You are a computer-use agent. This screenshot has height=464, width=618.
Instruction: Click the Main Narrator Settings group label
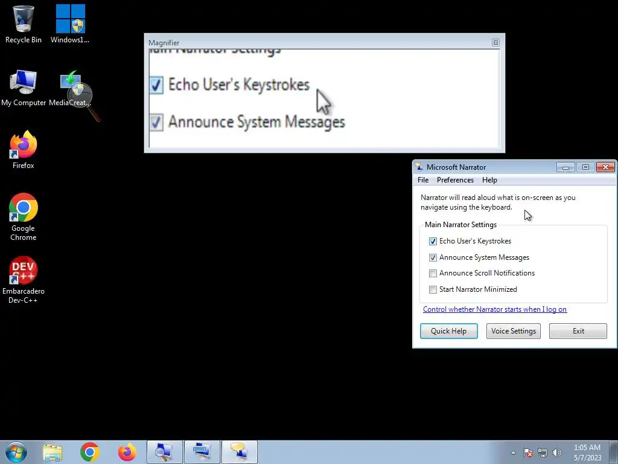[x=460, y=225]
